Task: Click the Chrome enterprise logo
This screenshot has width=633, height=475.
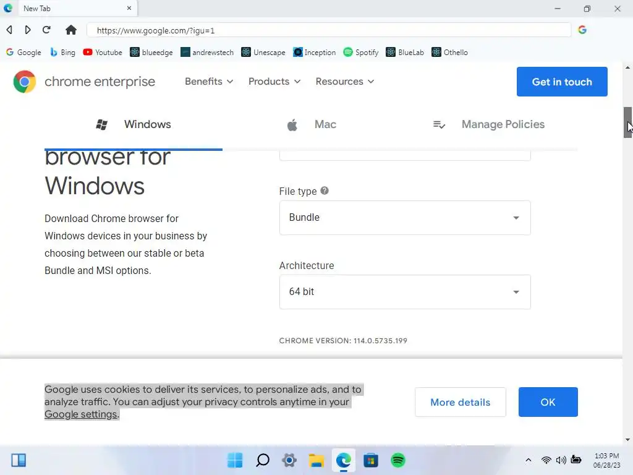Action: (25, 82)
